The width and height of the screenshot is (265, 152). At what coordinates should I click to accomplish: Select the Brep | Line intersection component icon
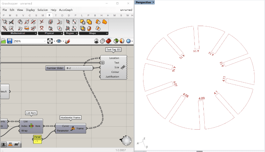pyautogui.click(x=5, y=22)
